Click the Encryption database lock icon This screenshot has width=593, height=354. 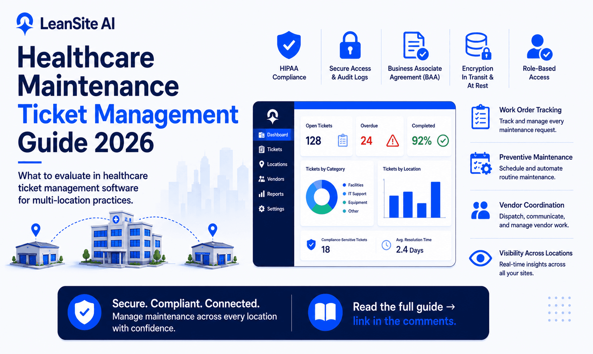coord(478,46)
